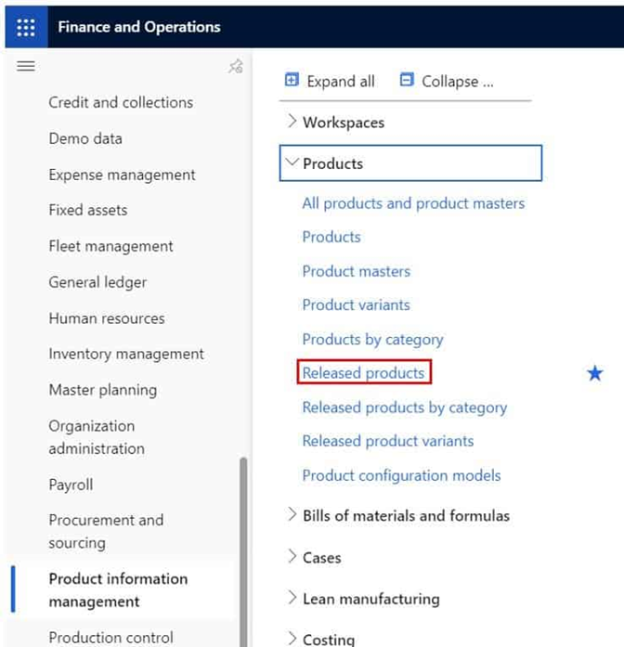Open Products by category link
The height and width of the screenshot is (647, 624).
pyautogui.click(x=372, y=340)
